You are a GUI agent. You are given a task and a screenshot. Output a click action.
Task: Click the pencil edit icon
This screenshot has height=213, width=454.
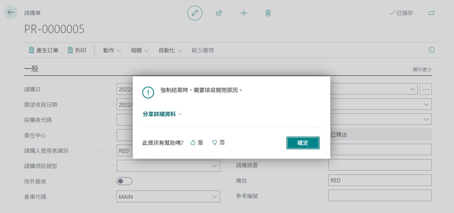pyautogui.click(x=195, y=13)
